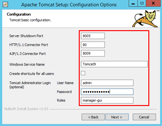Click the administrator User Name field

tap(107, 83)
